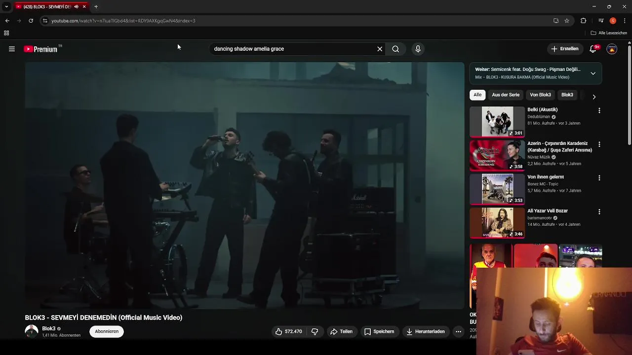Viewport: 632px width, 355px height.
Task: Click the 'Ali Yazar Veli Bozar' title
Action: click(x=548, y=211)
